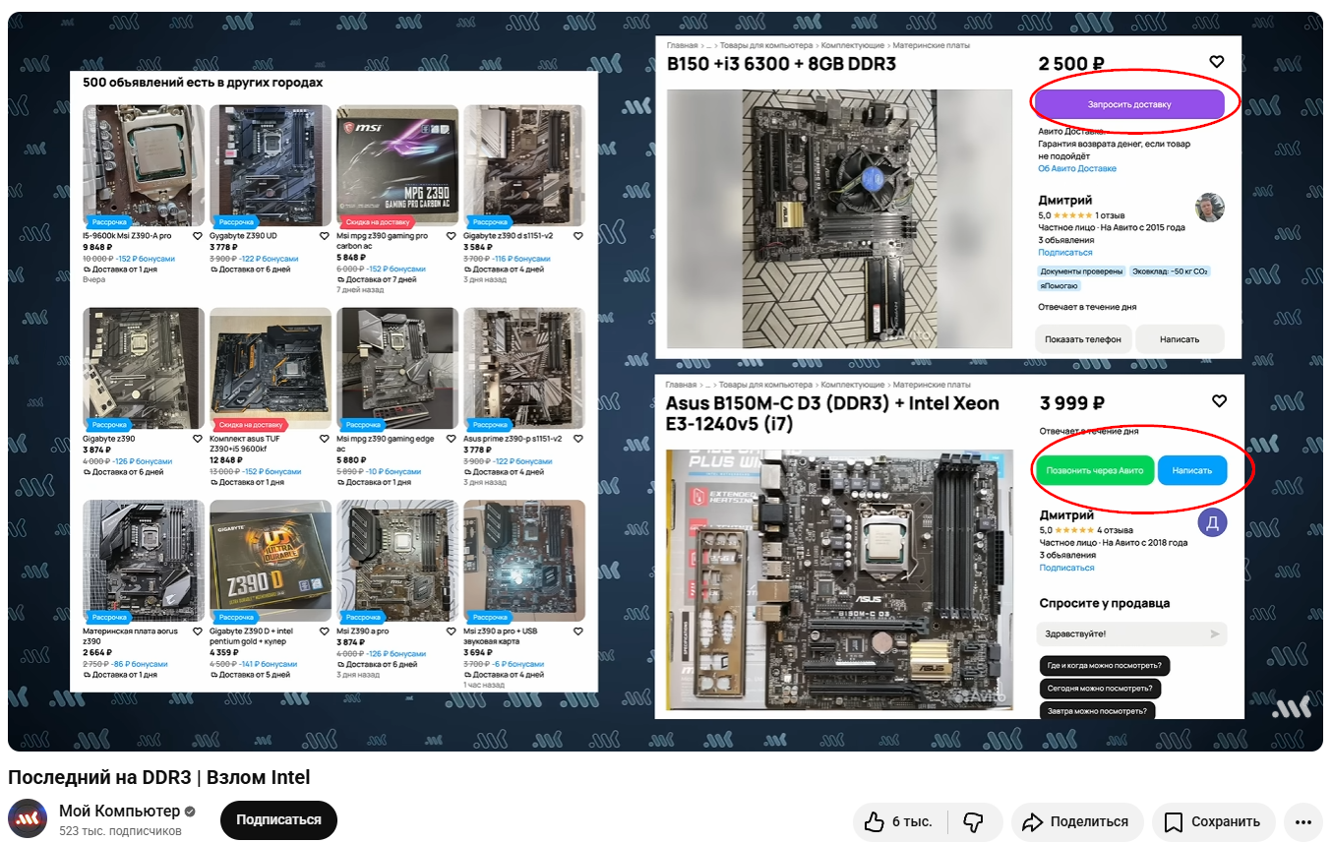Open the purple Д seller avatar
1332x843 pixels.
[x=1212, y=522]
